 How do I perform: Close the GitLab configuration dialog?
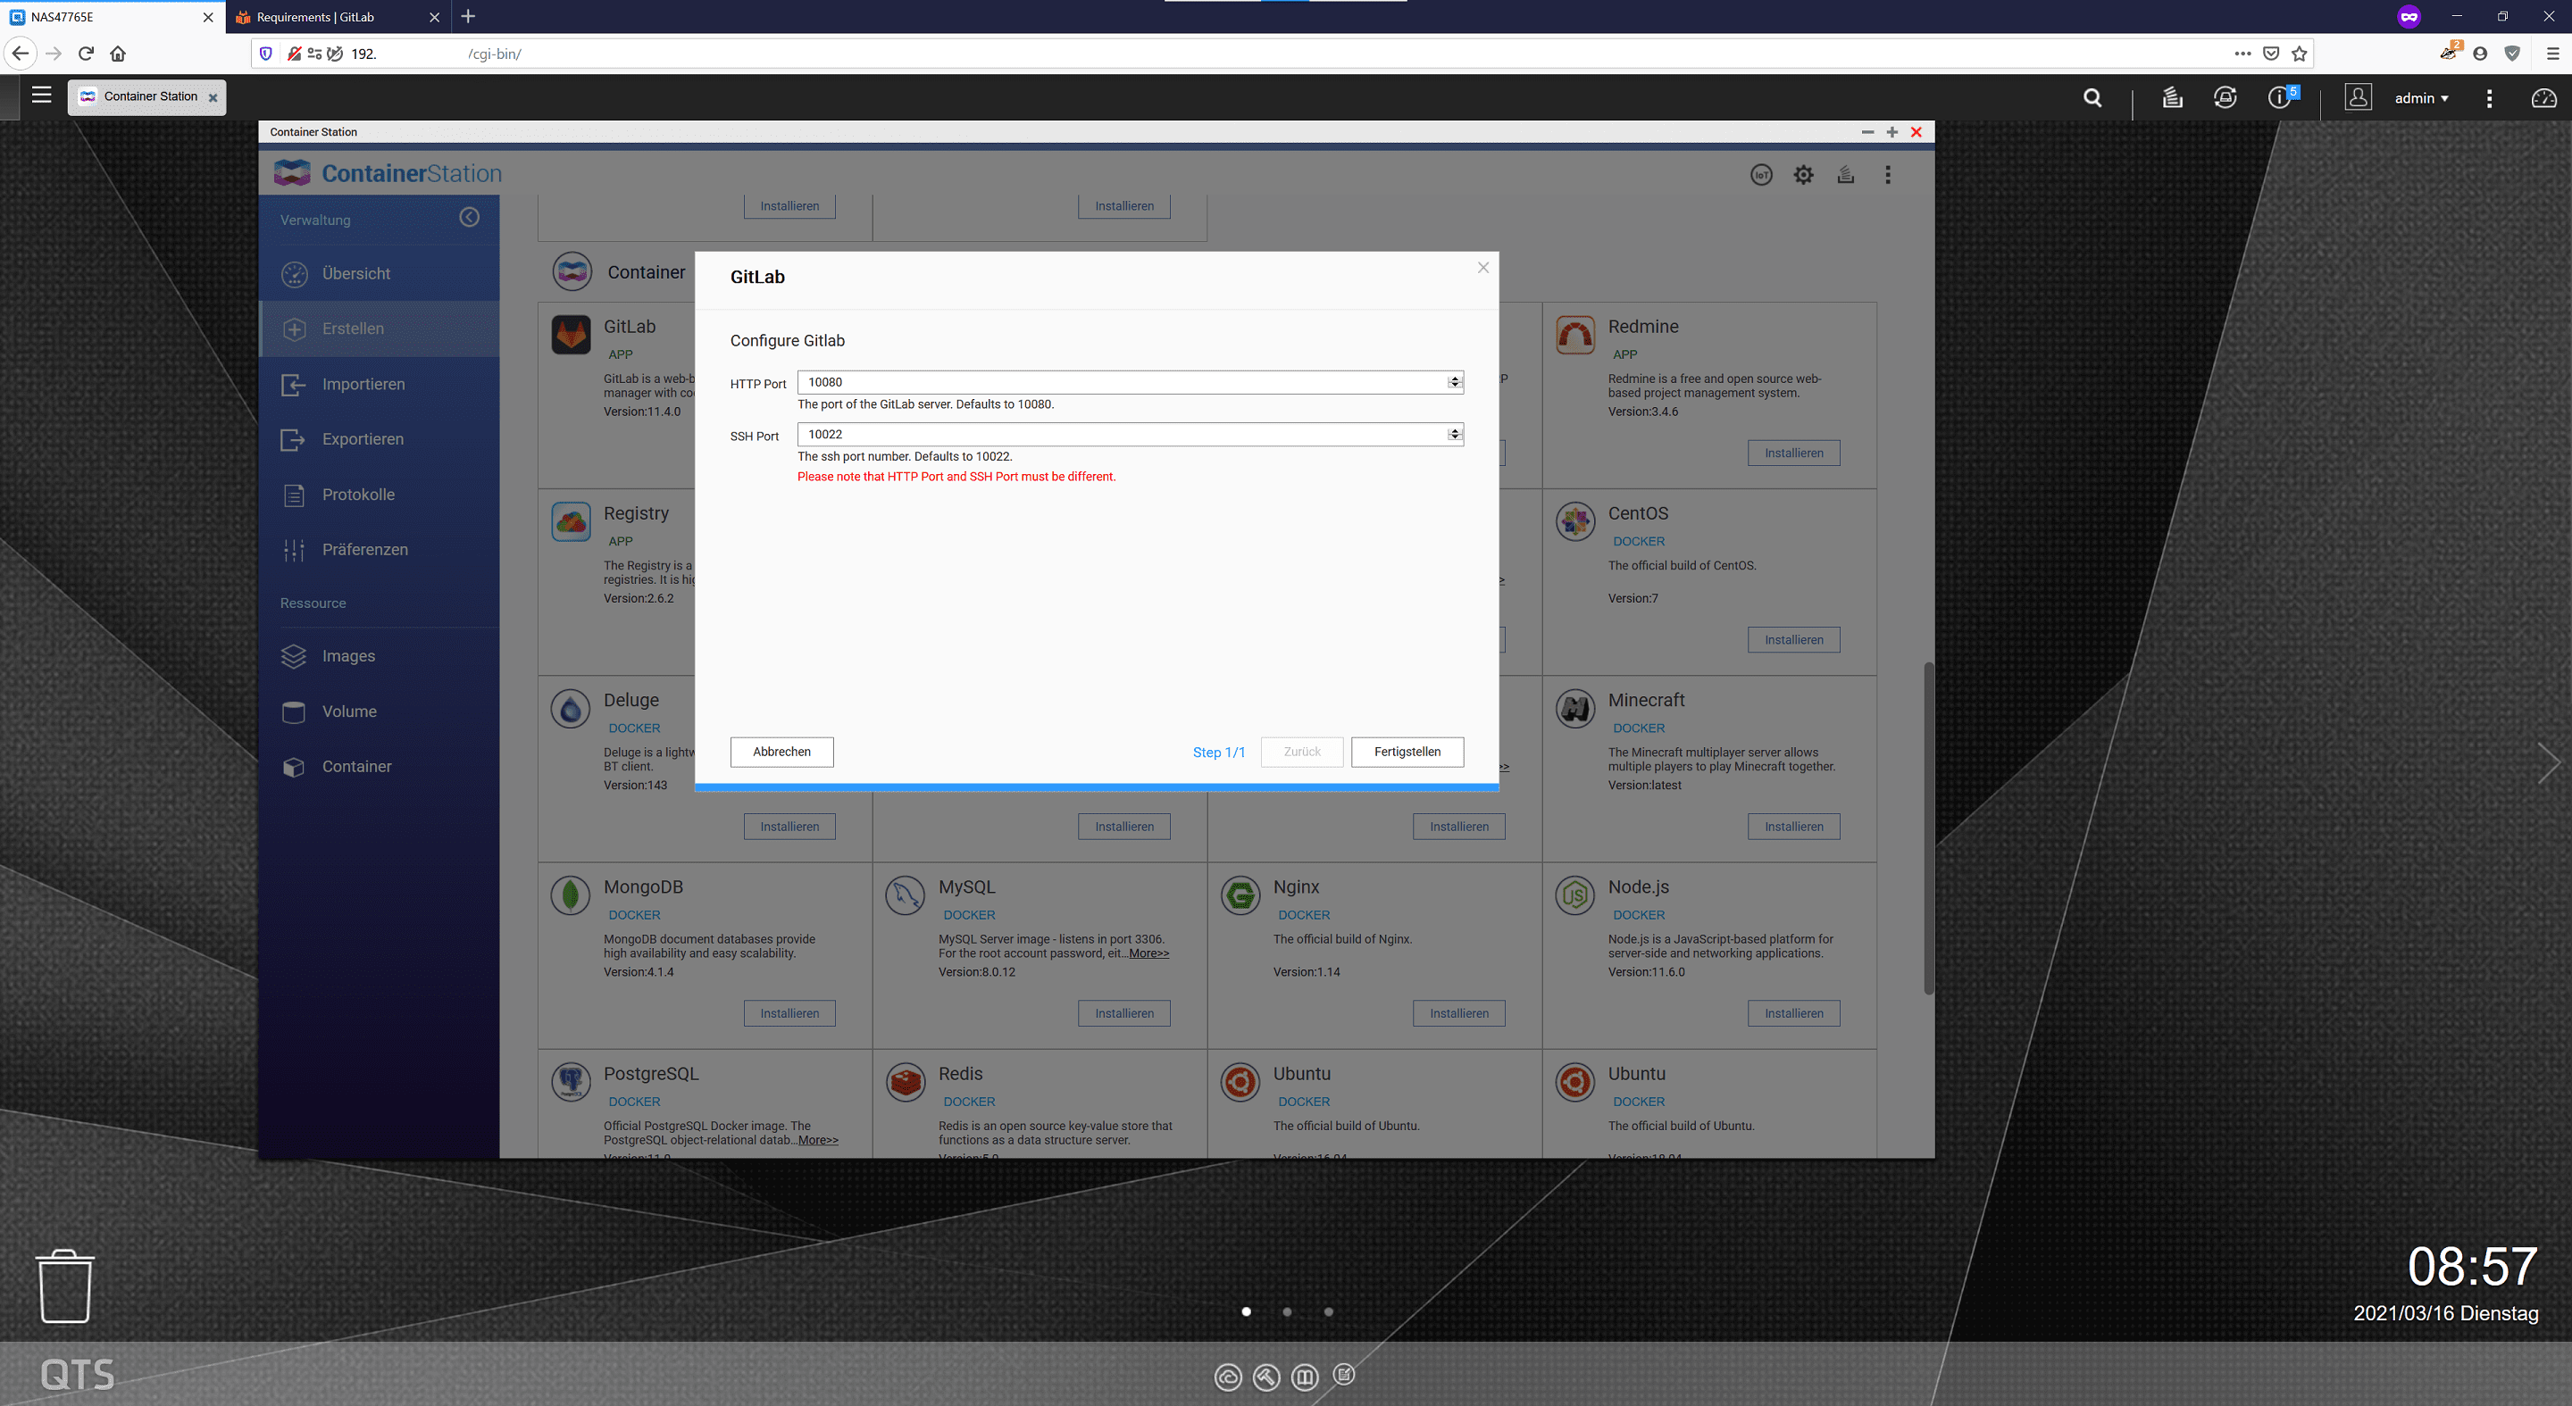[x=1482, y=268]
